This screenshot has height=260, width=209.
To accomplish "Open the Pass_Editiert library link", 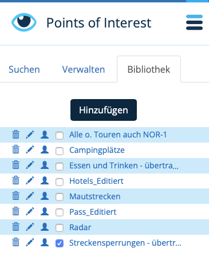I will (x=93, y=212).
